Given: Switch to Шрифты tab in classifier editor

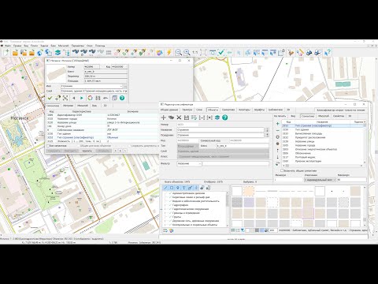Looking at the screenshot, I should pos(259,110).
